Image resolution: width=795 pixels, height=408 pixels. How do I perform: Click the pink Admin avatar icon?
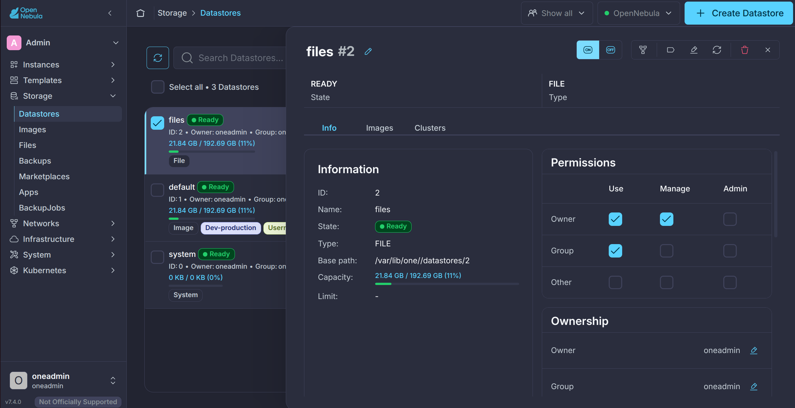click(14, 43)
